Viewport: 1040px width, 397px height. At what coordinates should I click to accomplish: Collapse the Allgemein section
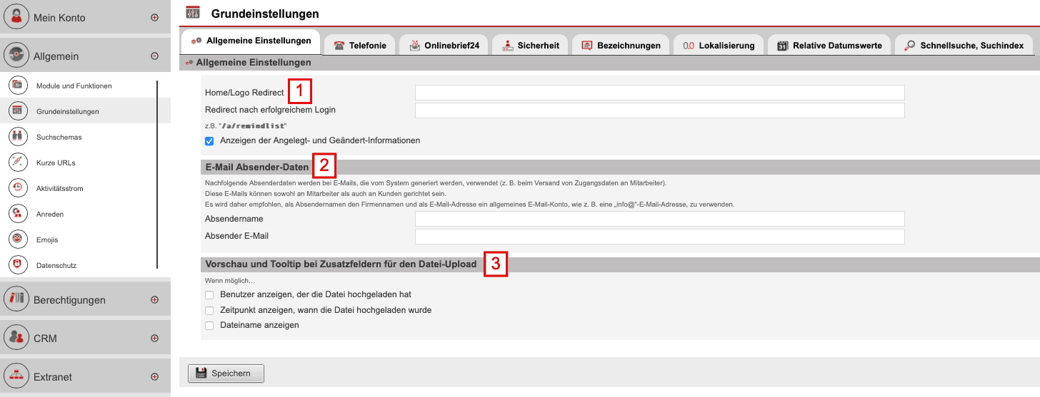point(154,56)
